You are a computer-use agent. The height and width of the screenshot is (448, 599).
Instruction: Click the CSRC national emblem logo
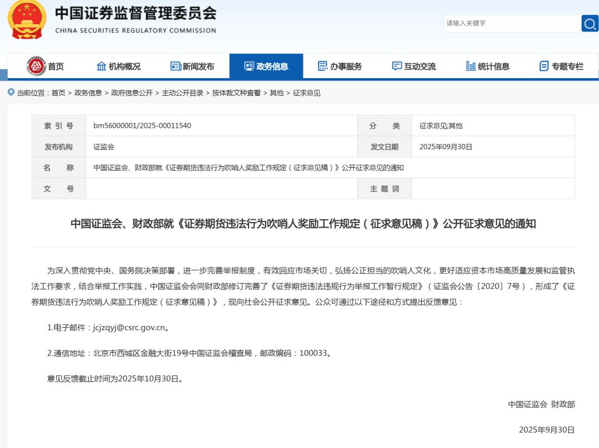coord(27,19)
